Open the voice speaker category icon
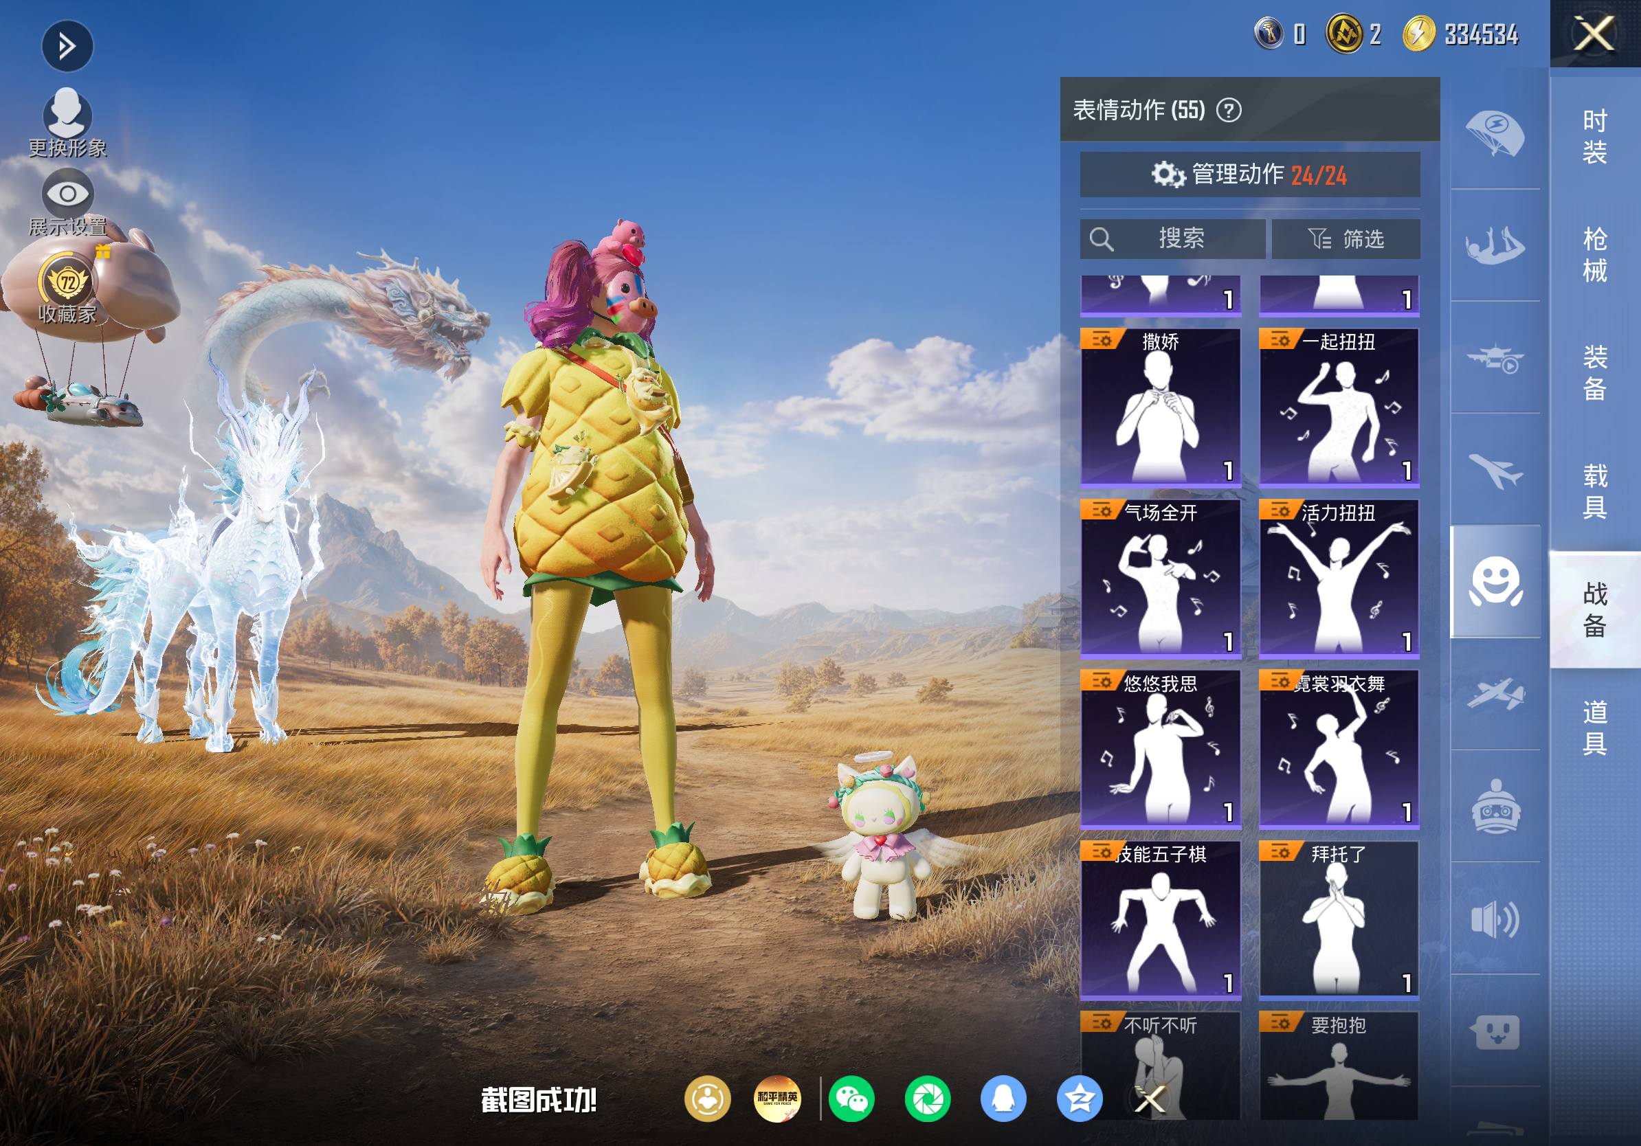1641x1146 pixels. point(1495,919)
